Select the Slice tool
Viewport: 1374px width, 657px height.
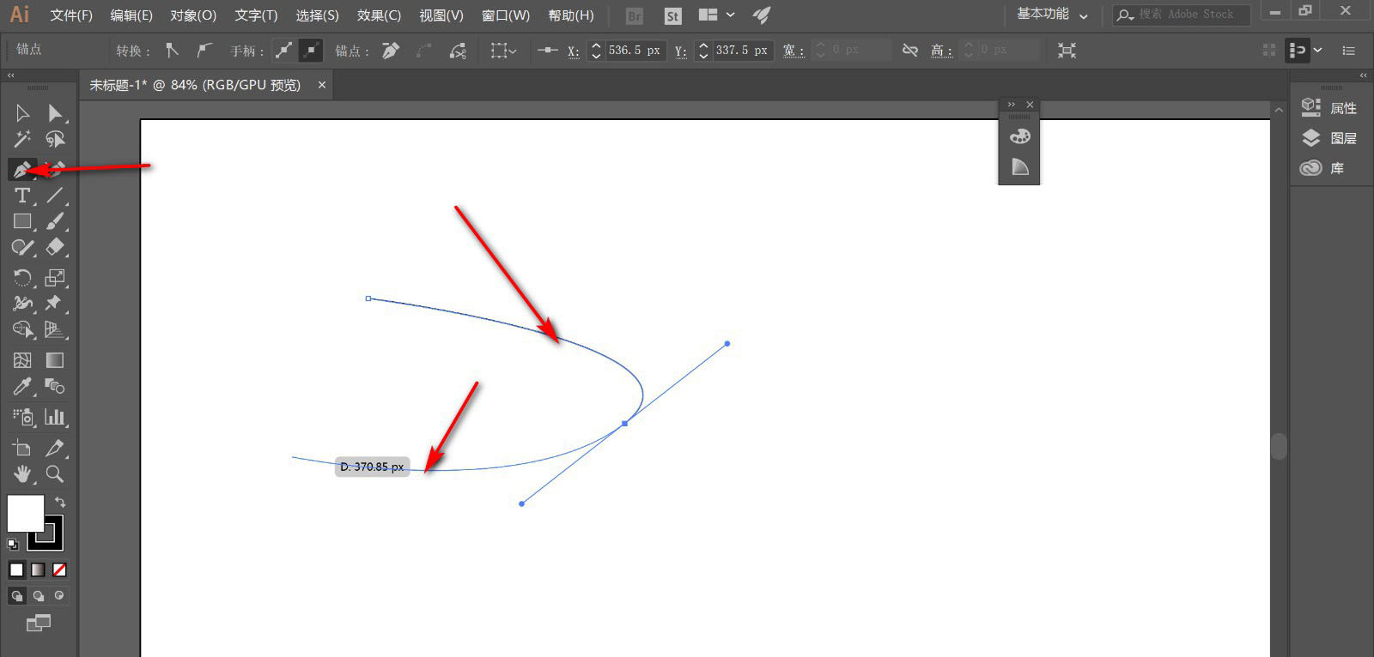pyautogui.click(x=55, y=448)
